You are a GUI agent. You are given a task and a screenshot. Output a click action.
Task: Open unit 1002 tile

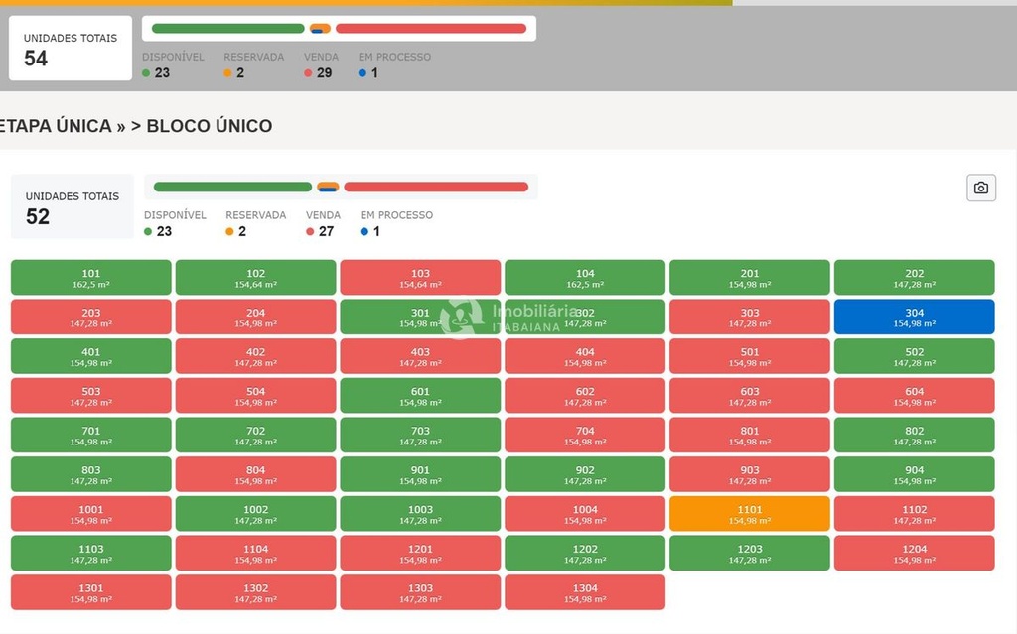pyautogui.click(x=255, y=514)
